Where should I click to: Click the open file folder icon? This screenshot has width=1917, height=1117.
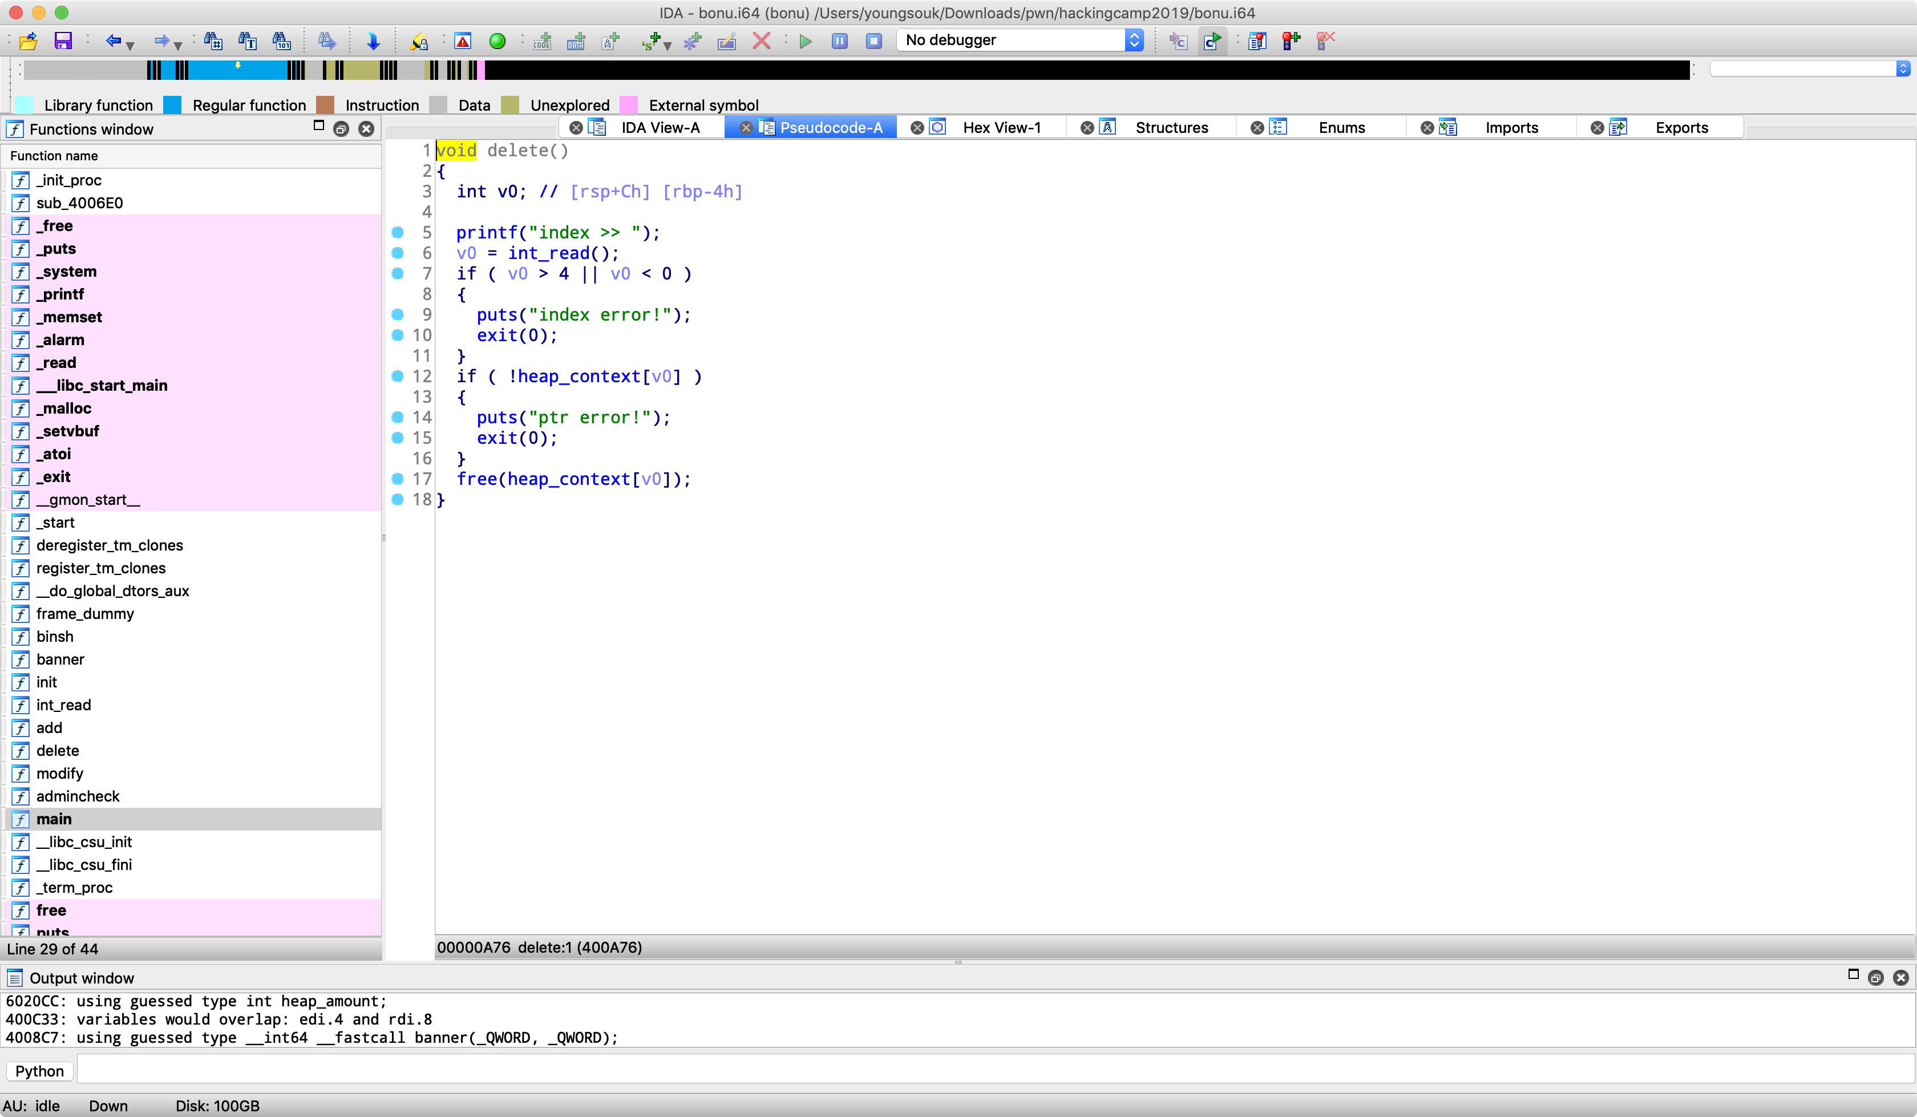point(28,41)
